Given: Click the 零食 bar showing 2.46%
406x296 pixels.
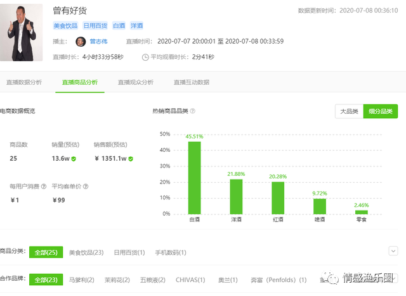Looking at the screenshot, I should point(362,212).
